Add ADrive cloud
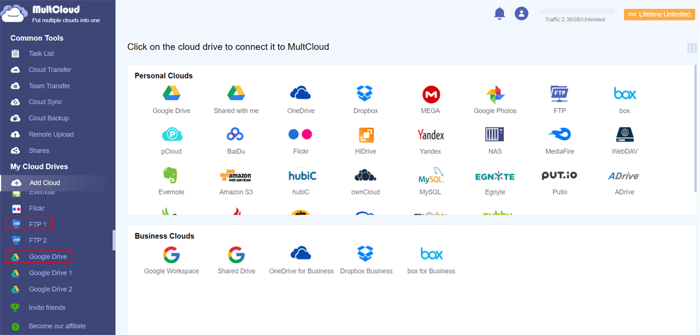 [x=624, y=181]
